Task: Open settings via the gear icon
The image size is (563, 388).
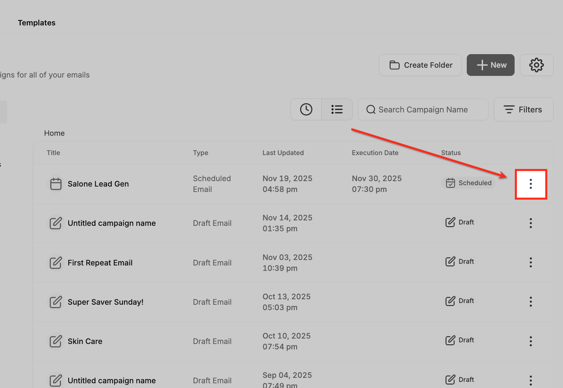Action: point(537,65)
